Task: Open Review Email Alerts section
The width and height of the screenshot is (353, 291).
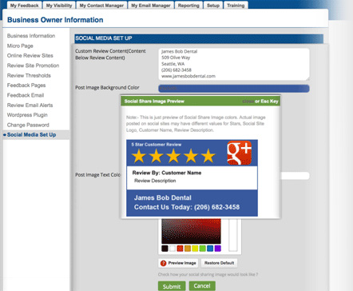Action: pos(30,105)
